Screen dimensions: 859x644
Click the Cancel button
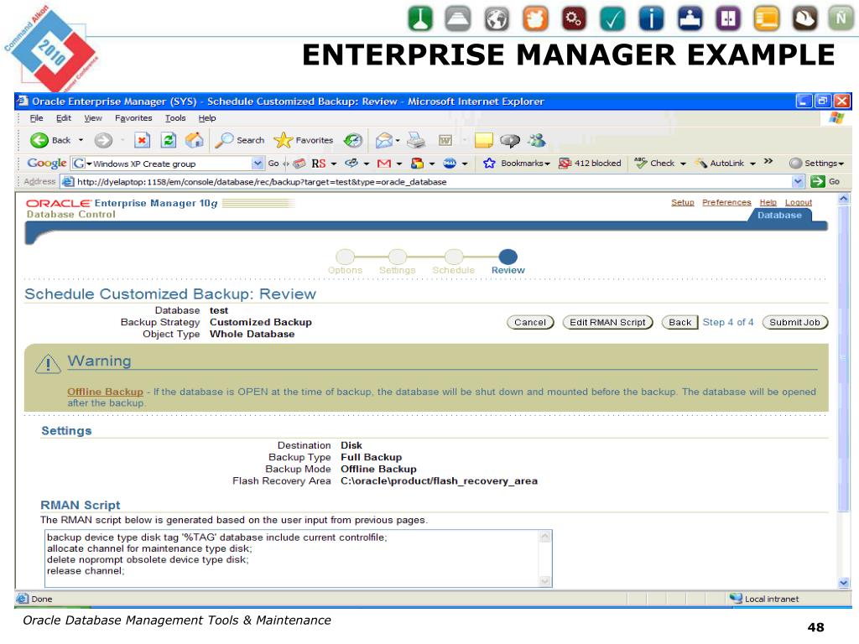click(x=530, y=323)
